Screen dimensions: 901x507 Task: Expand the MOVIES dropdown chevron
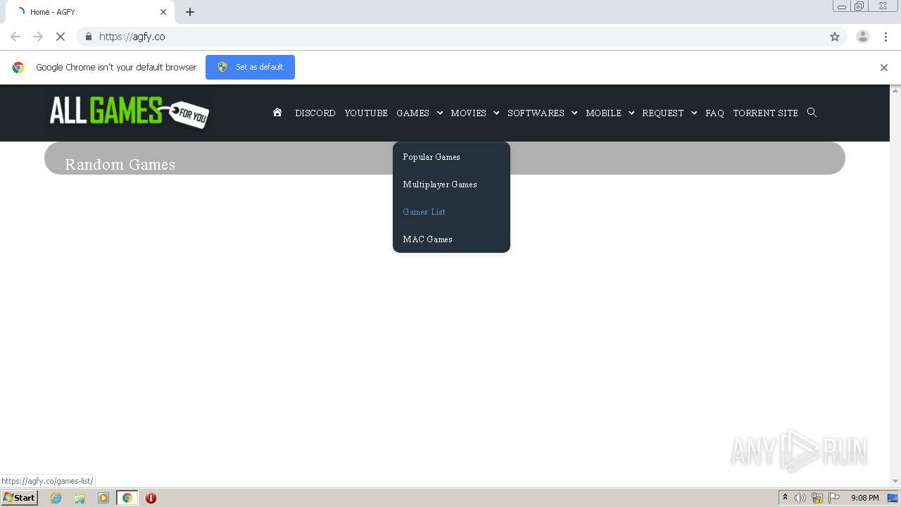point(496,113)
